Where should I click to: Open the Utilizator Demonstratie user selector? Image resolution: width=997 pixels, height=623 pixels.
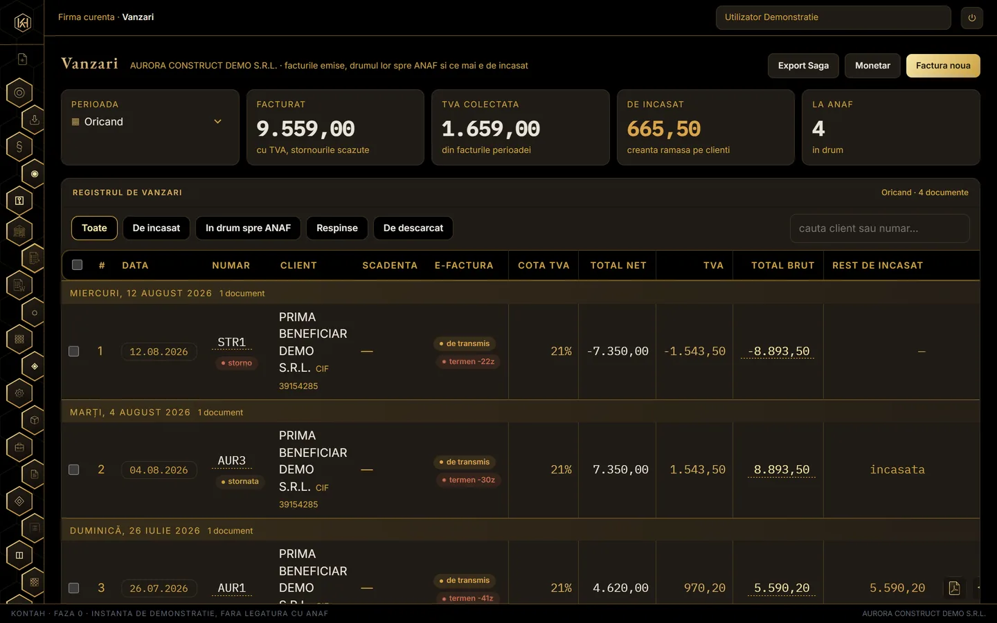tap(833, 18)
